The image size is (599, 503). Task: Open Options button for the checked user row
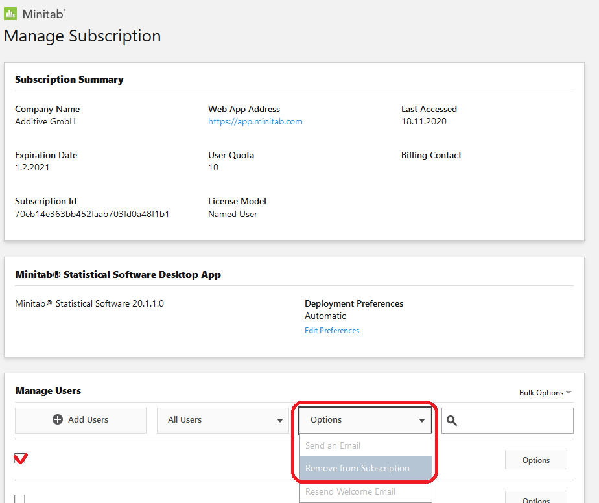coord(536,460)
